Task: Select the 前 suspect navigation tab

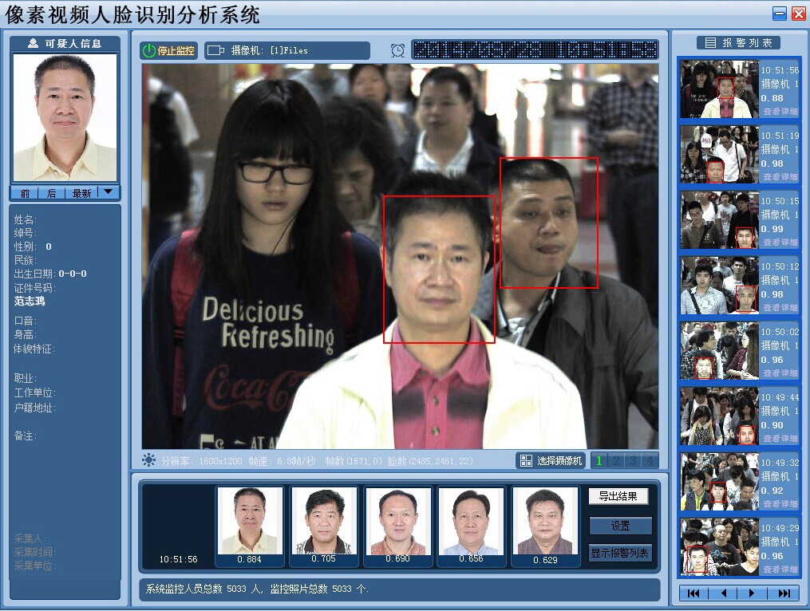Action: (25, 193)
